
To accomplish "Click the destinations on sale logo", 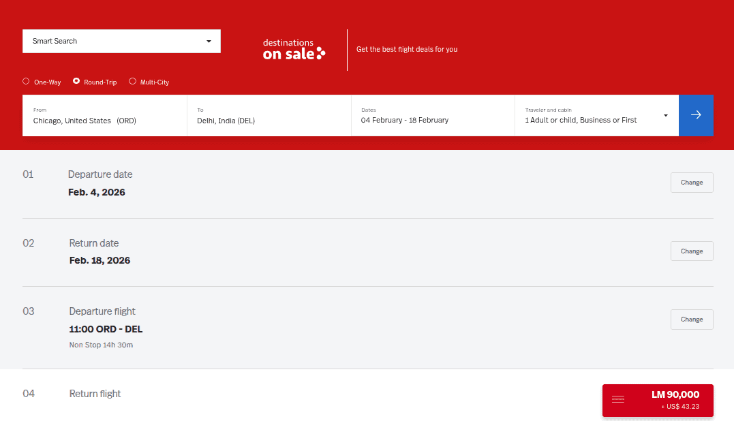I will (293, 49).
